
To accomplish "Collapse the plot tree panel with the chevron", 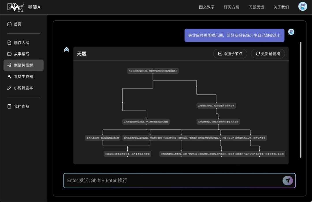I will 66,49.
